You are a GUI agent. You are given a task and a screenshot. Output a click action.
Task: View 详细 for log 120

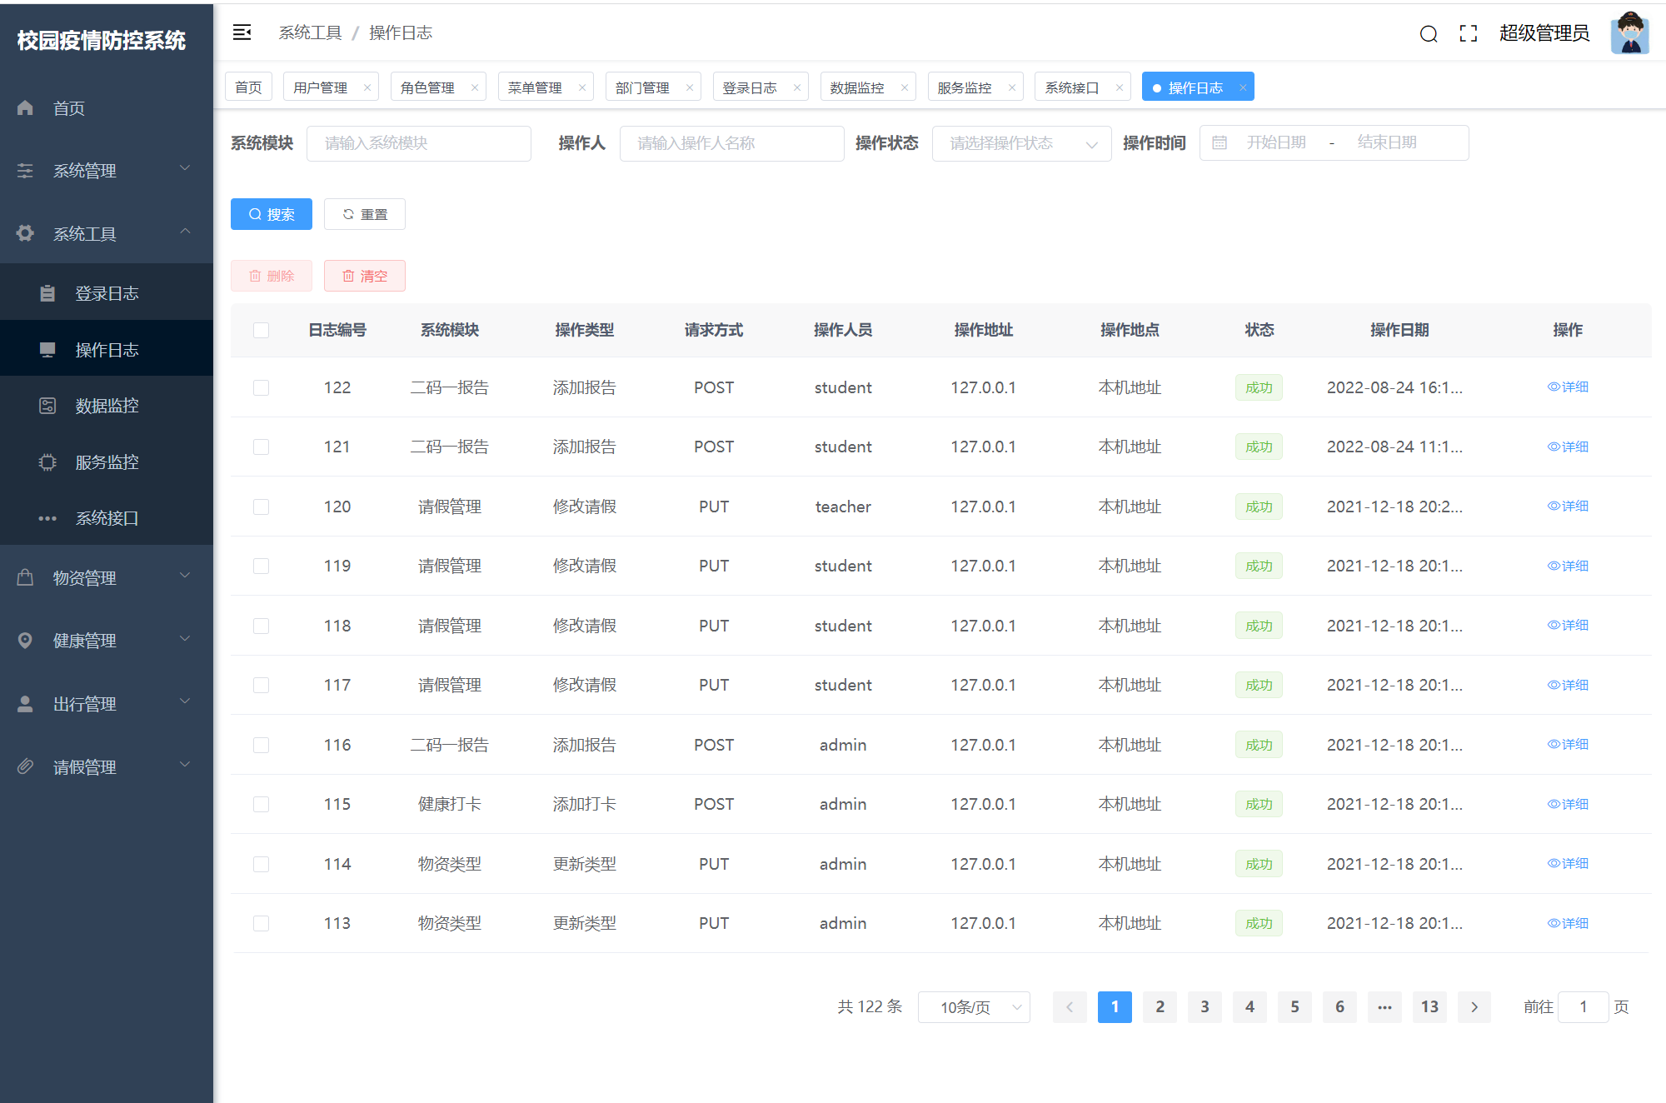click(1568, 506)
